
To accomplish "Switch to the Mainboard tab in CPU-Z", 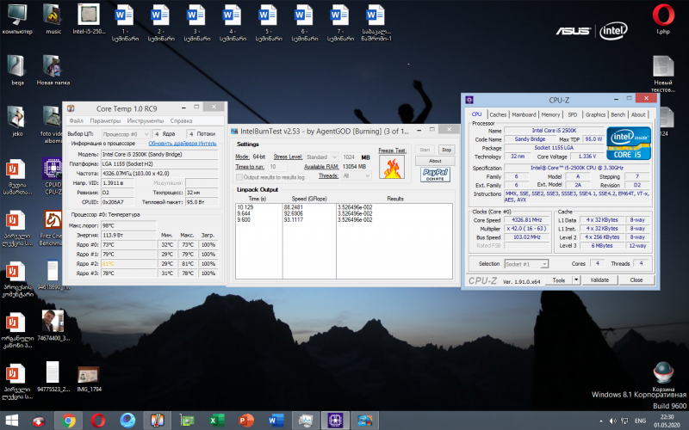I will [x=524, y=114].
